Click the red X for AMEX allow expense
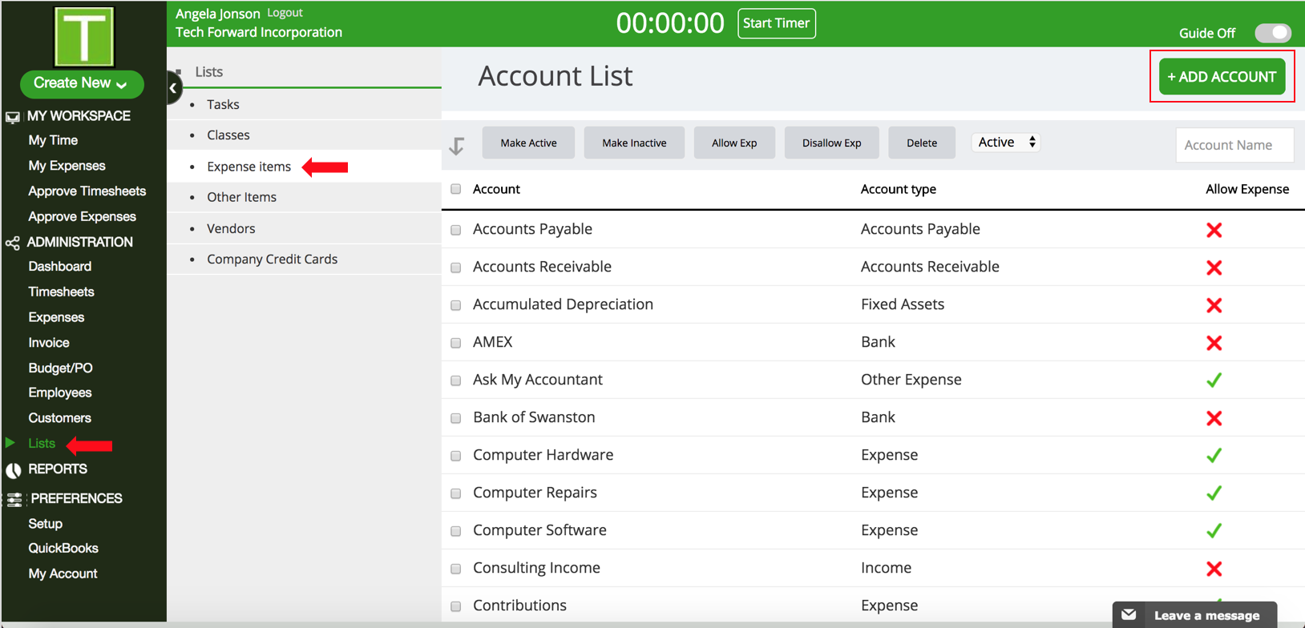Viewport: 1305px width, 628px height. click(1214, 343)
